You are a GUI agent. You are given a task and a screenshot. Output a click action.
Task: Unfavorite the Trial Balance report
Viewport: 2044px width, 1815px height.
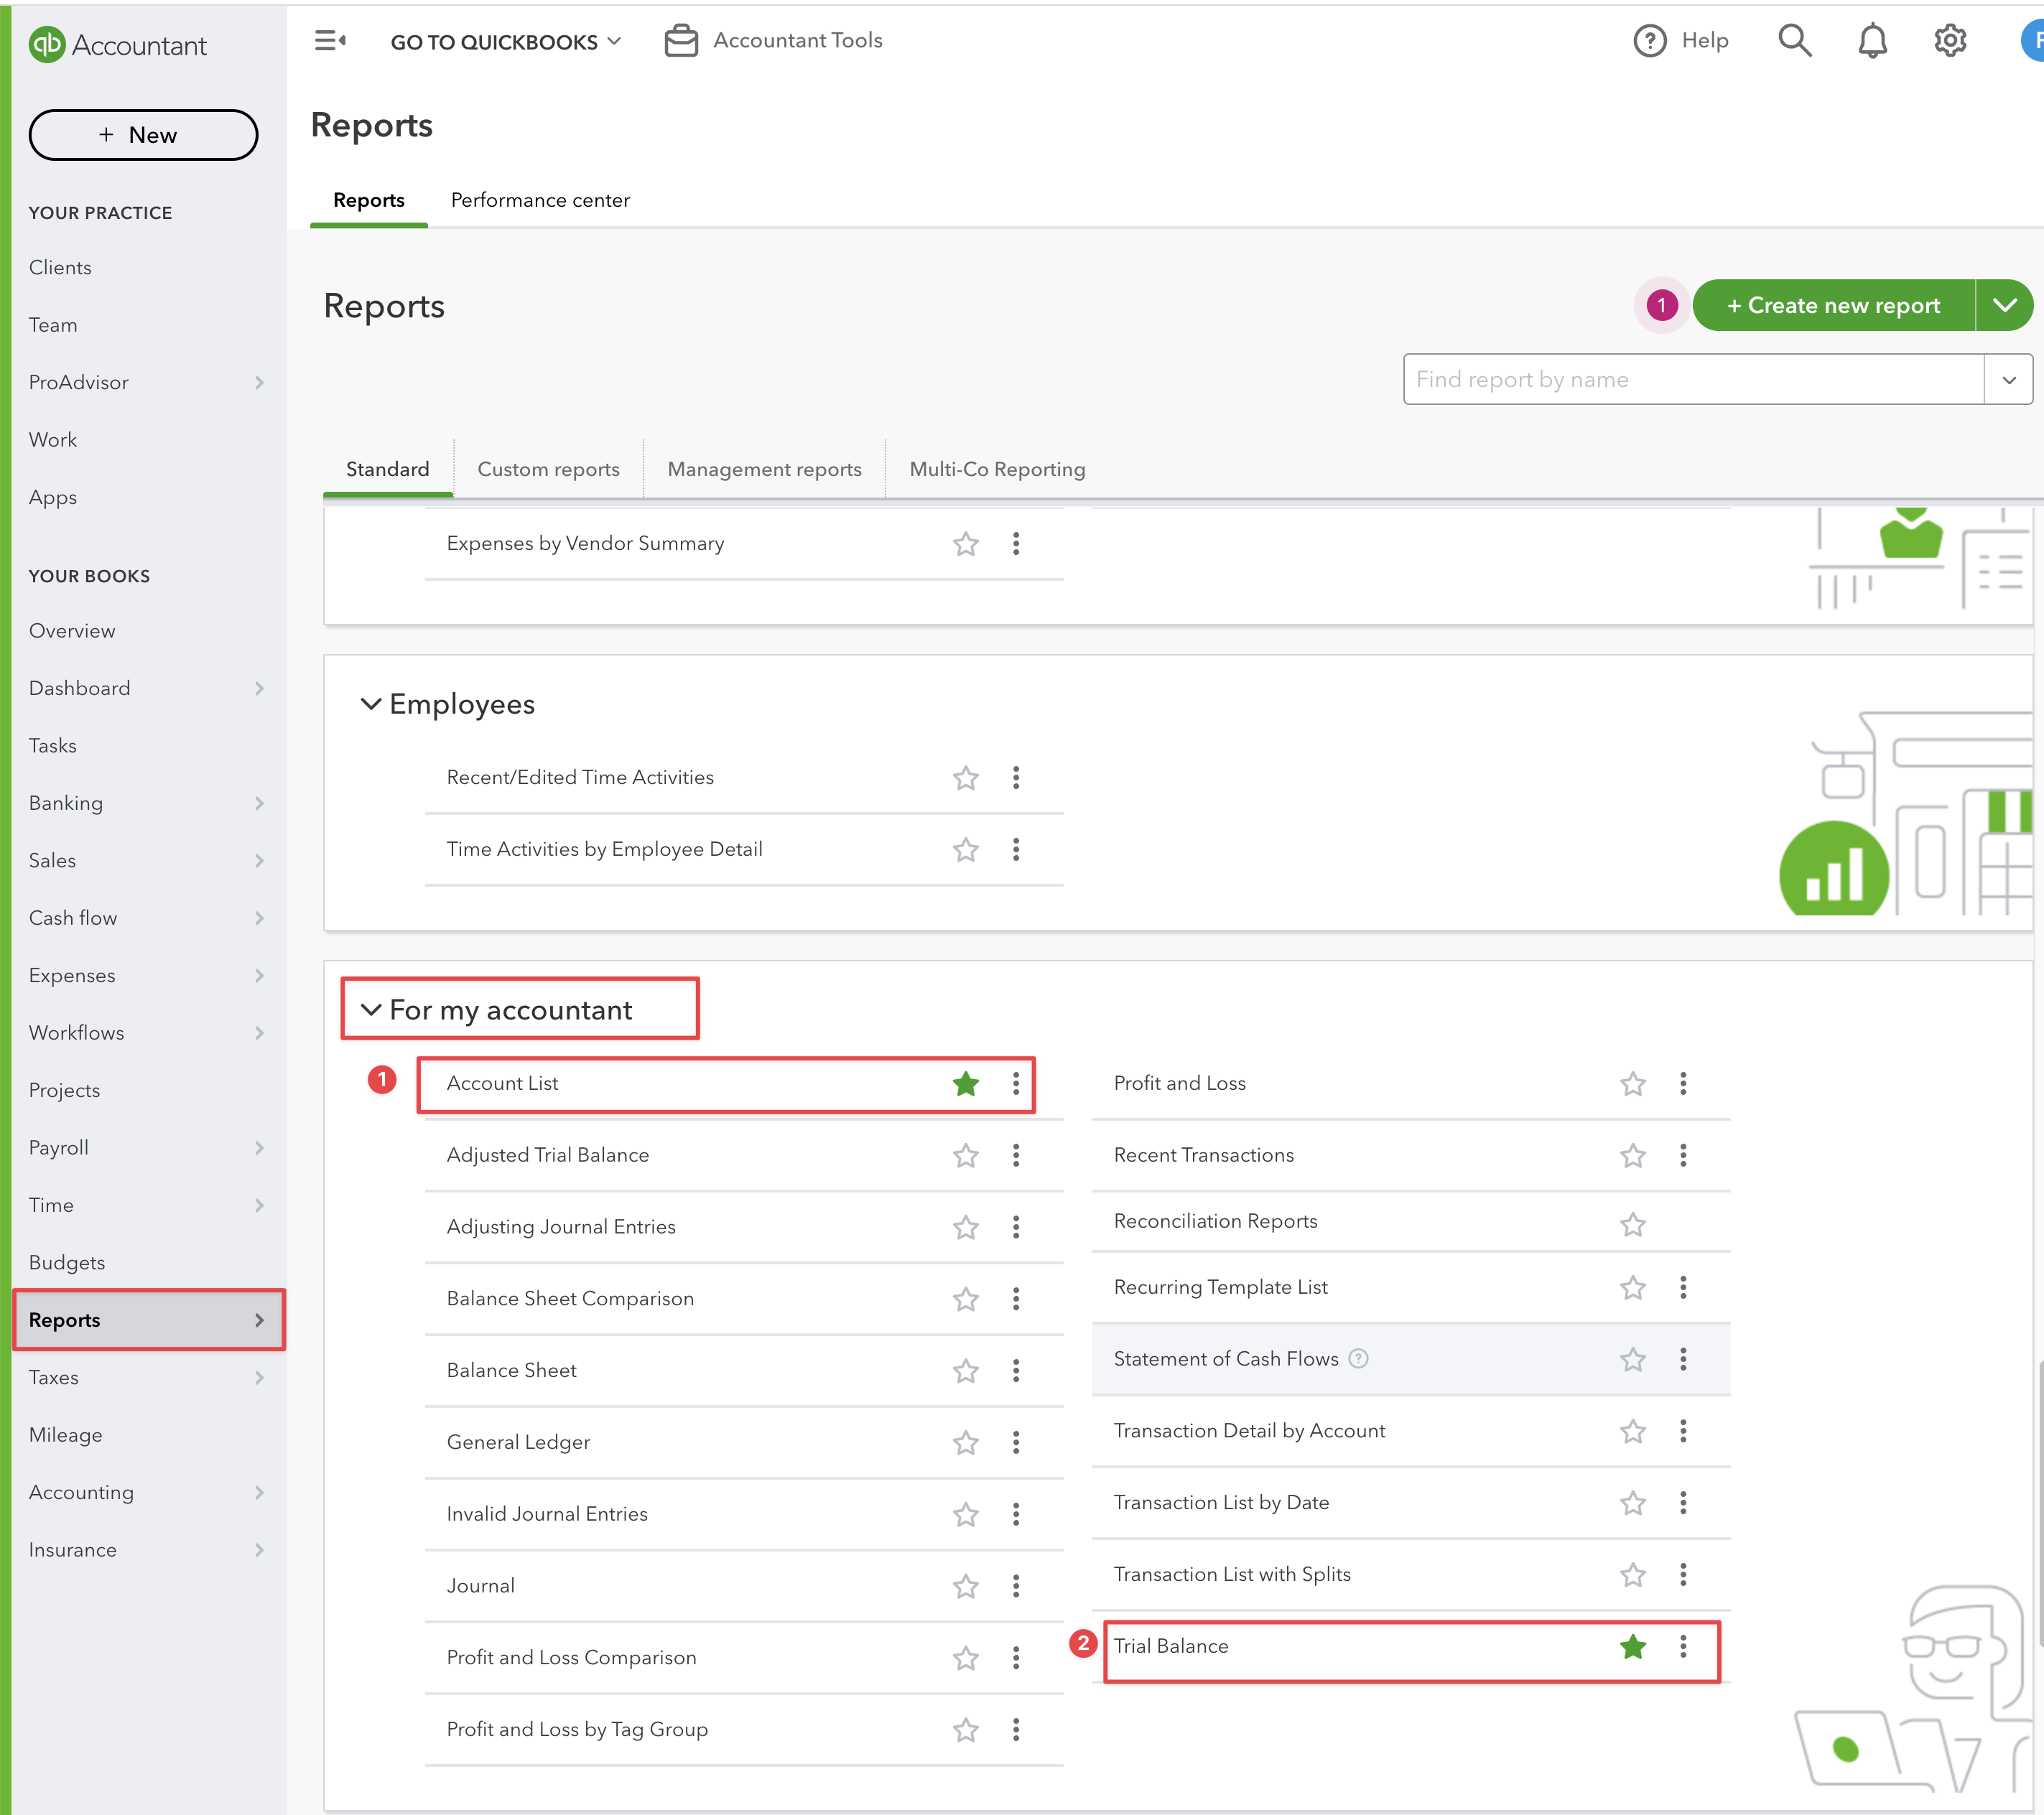pyautogui.click(x=1633, y=1646)
